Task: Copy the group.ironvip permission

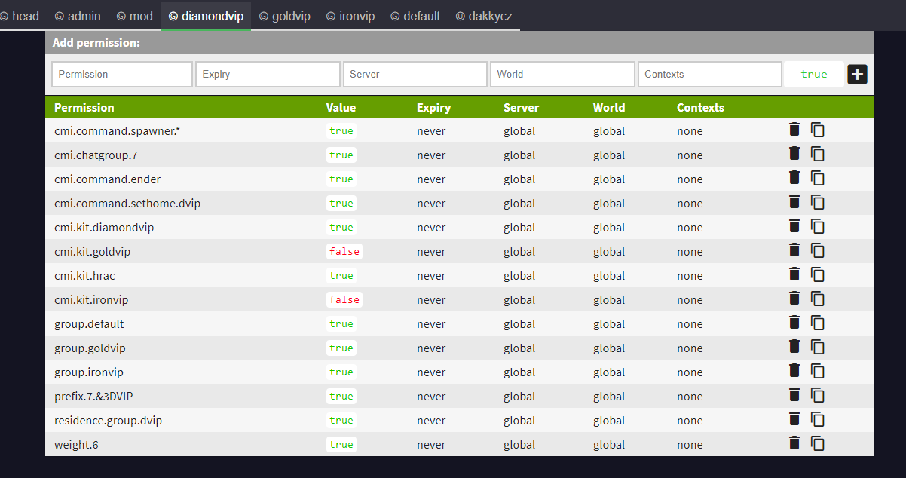Action: coord(818,371)
